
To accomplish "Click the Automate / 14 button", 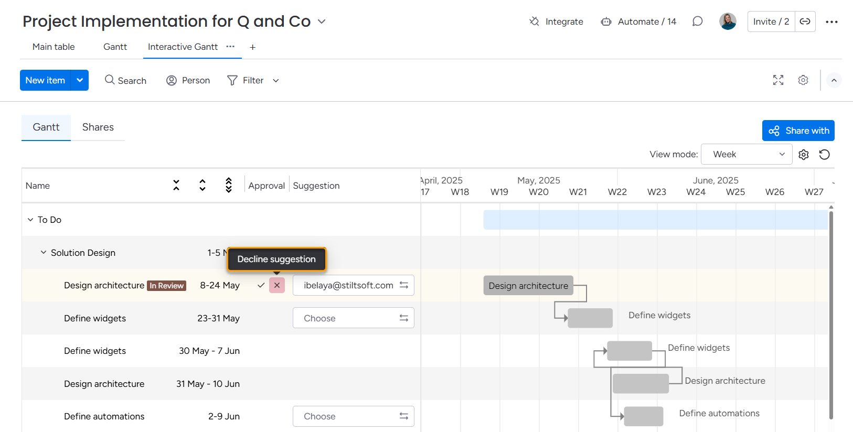I will tap(639, 21).
